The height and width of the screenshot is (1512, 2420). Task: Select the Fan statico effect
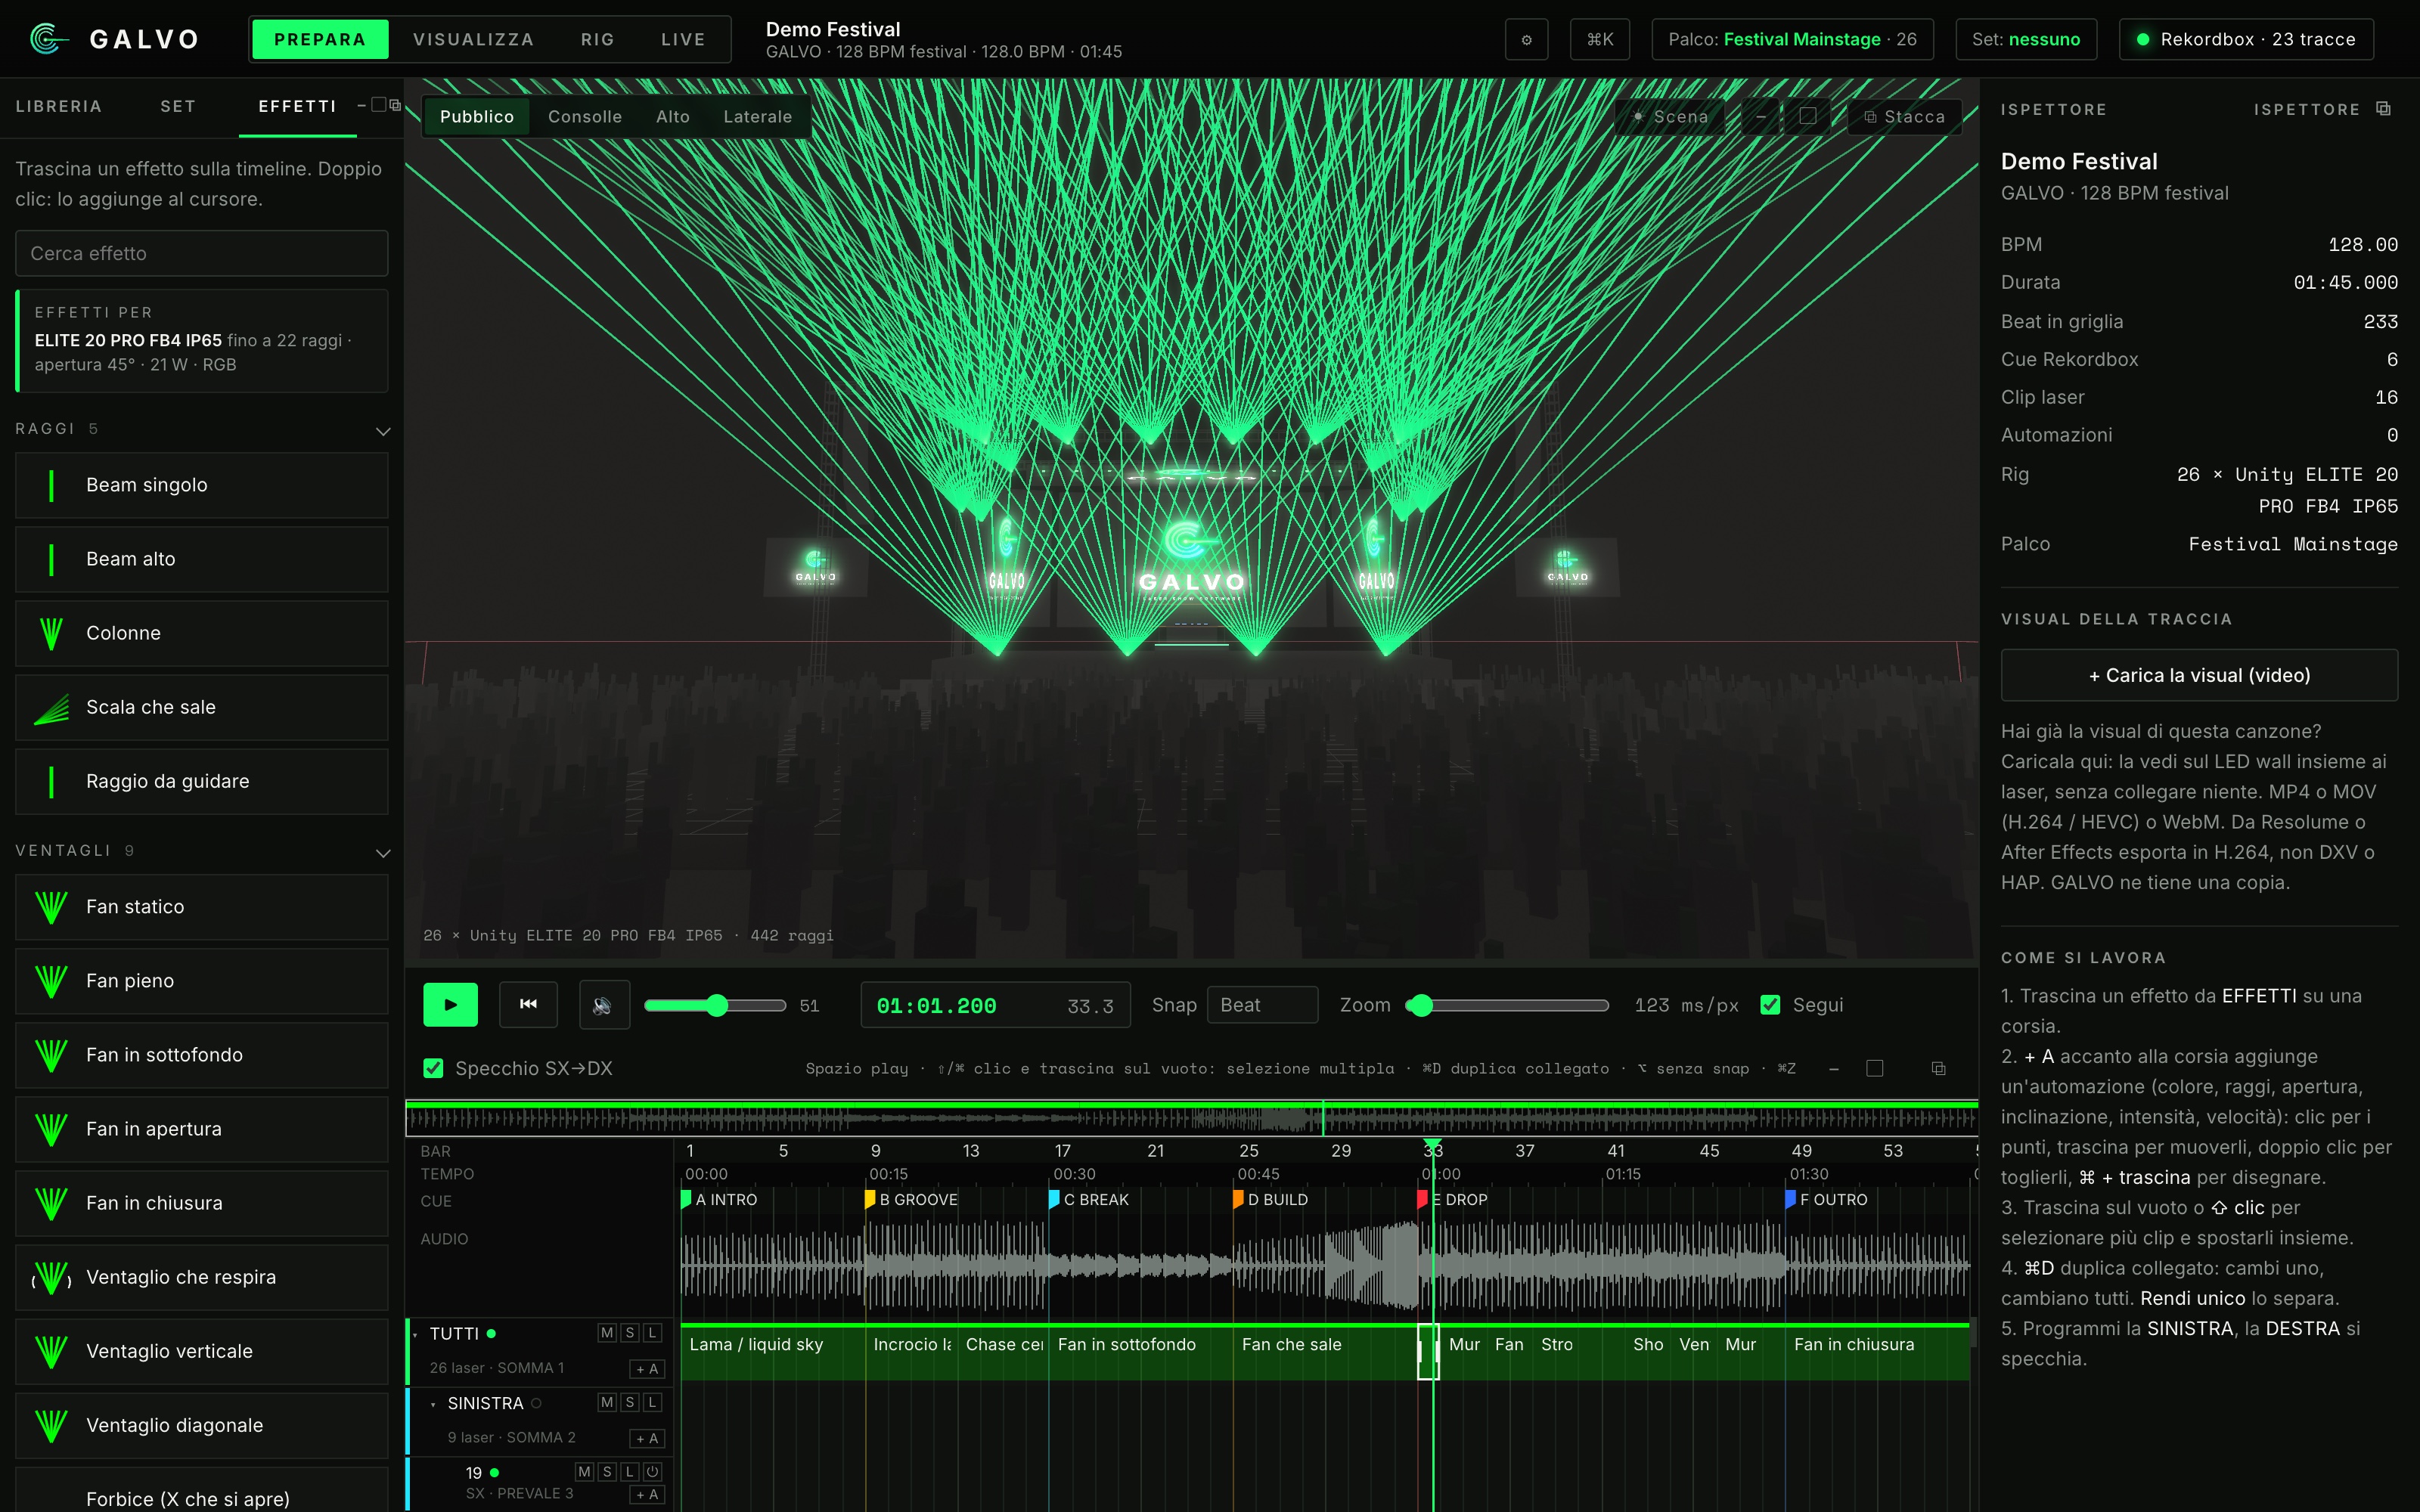point(202,907)
